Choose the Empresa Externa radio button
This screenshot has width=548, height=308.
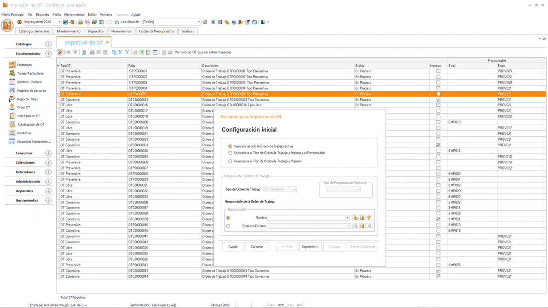point(228,226)
